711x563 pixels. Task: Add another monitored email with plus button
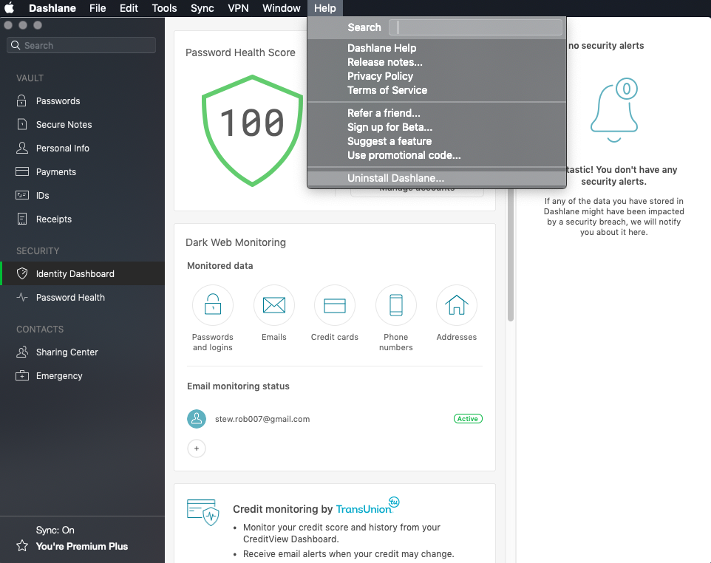197,448
